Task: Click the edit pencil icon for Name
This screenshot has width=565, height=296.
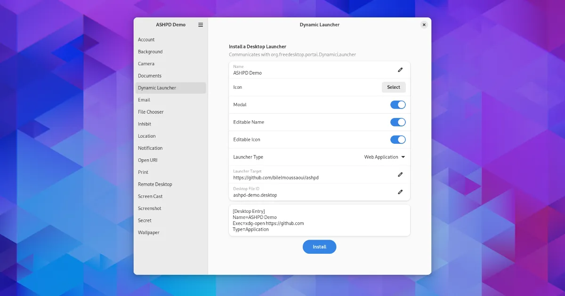Action: click(400, 70)
